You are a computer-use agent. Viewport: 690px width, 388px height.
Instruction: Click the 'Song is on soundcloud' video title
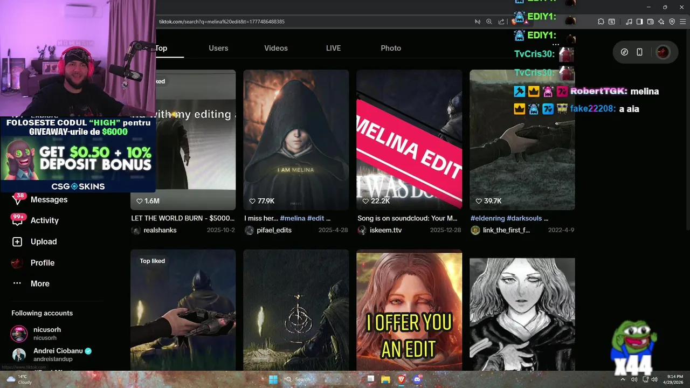[x=407, y=218]
